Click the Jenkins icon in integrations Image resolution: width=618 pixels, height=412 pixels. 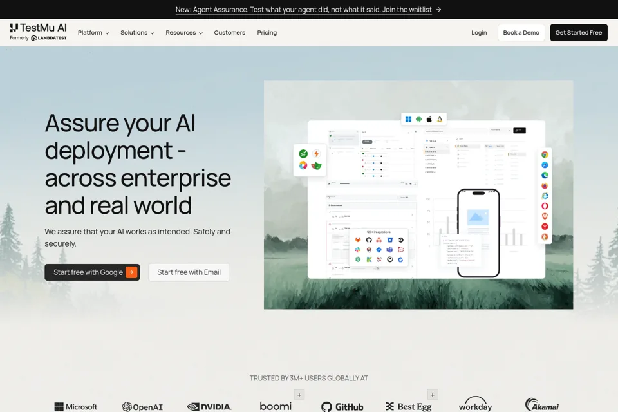coord(368,250)
